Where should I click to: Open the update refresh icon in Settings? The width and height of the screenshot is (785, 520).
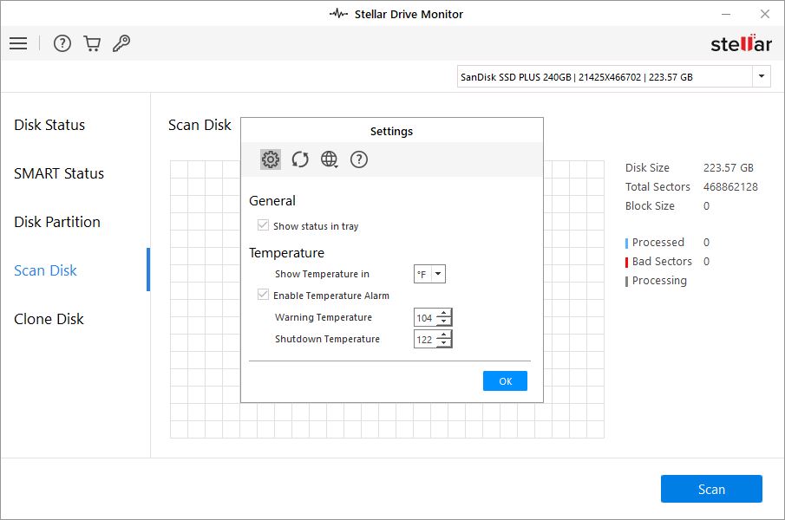click(x=300, y=159)
